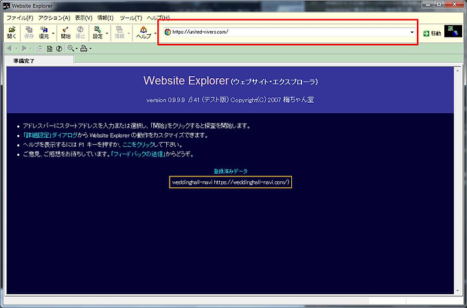Click the version 0.9.9.9 copyright text
The height and width of the screenshot is (308, 467).
click(230, 99)
